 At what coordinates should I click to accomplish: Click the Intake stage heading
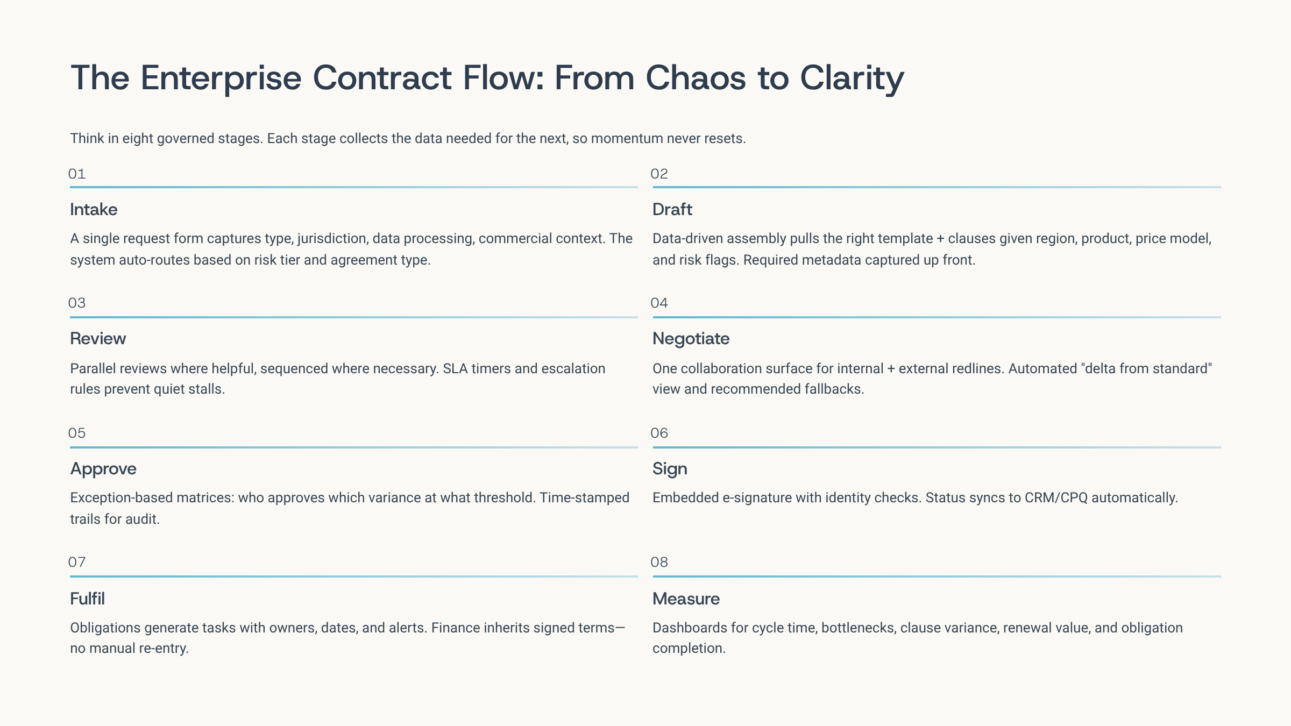[x=94, y=209]
